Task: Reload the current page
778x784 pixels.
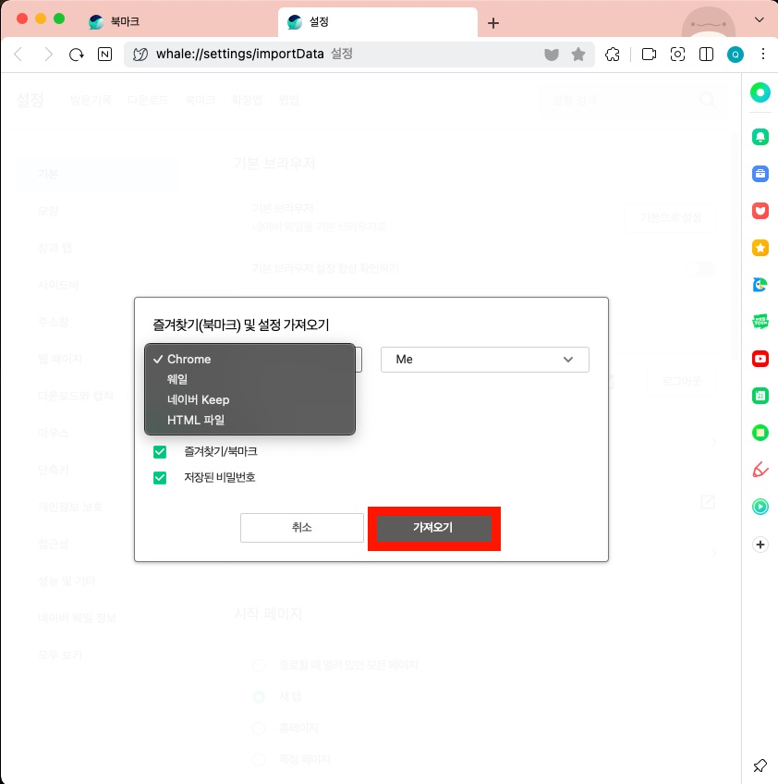Action: coord(77,54)
